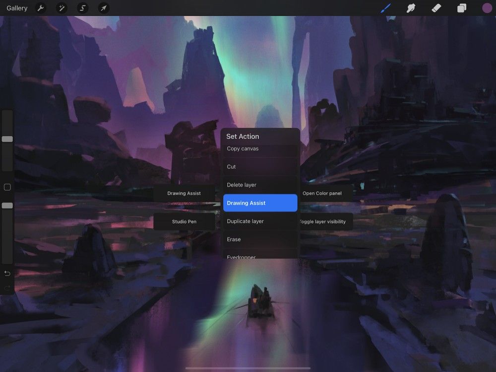Viewport: 496px width, 372px height.
Task: Tap the square modify button on the sidebar
Action: click(7, 187)
